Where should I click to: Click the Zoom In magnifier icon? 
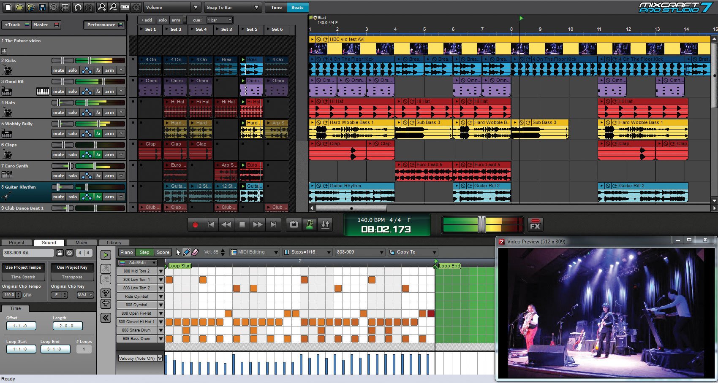(102, 7)
